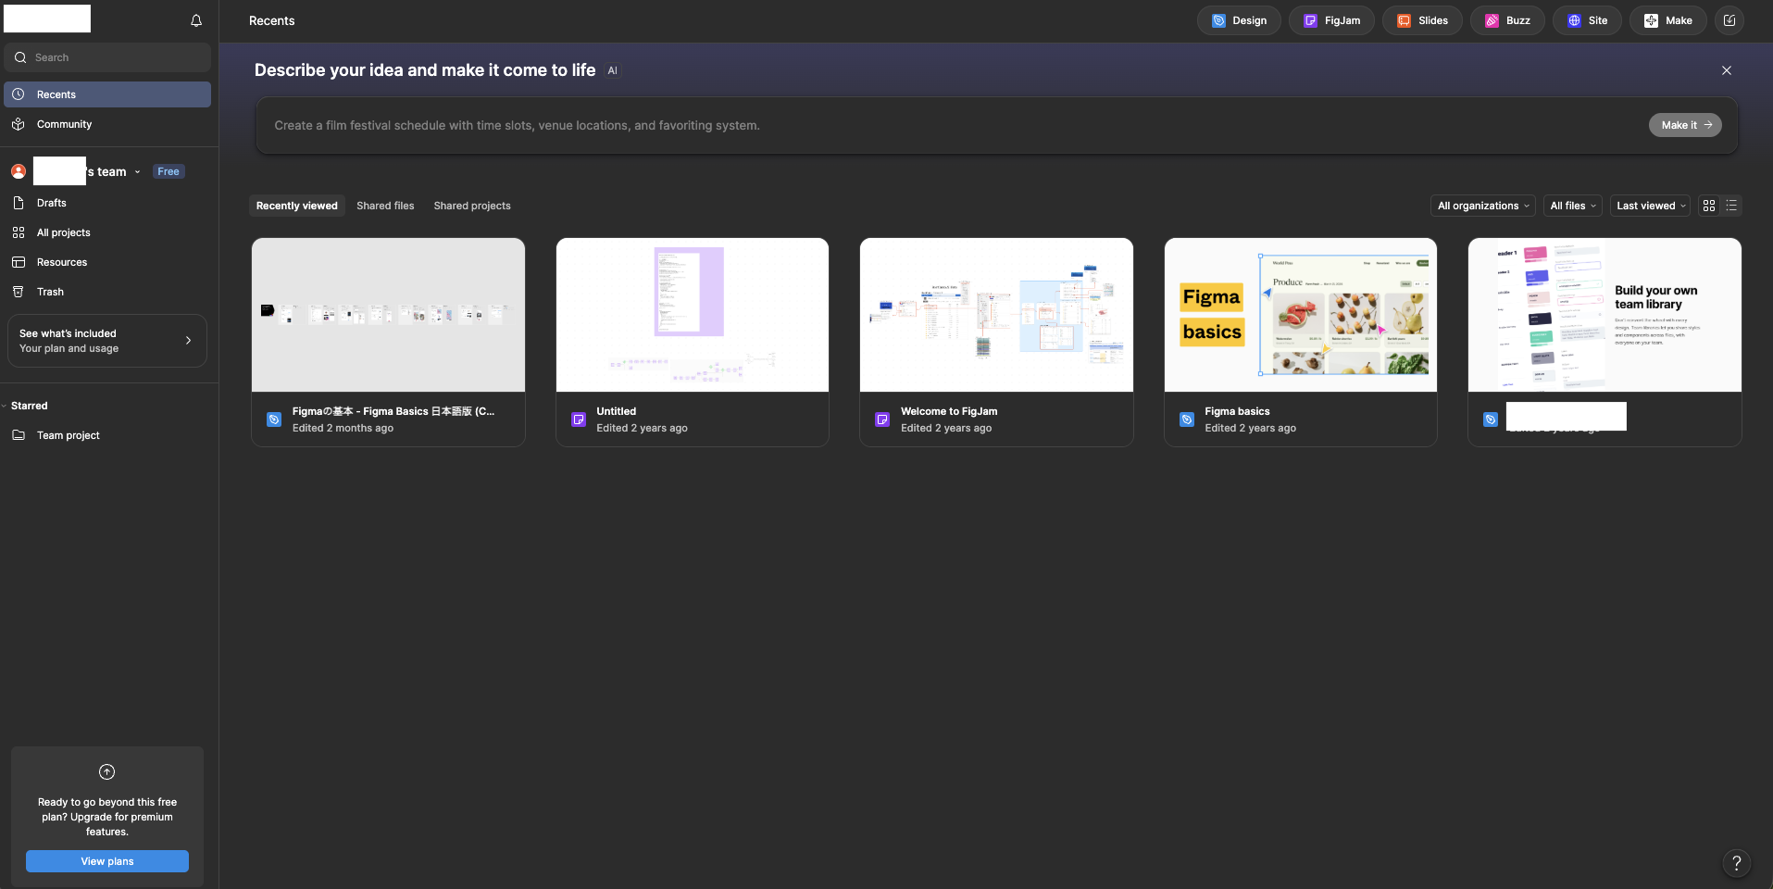Click the Design file icon on Figma basics card
Viewport: 1773px width, 889px height.
click(1187, 419)
